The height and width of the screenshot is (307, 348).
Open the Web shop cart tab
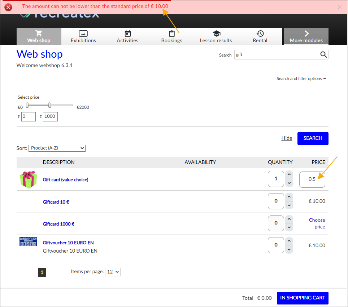coord(39,36)
